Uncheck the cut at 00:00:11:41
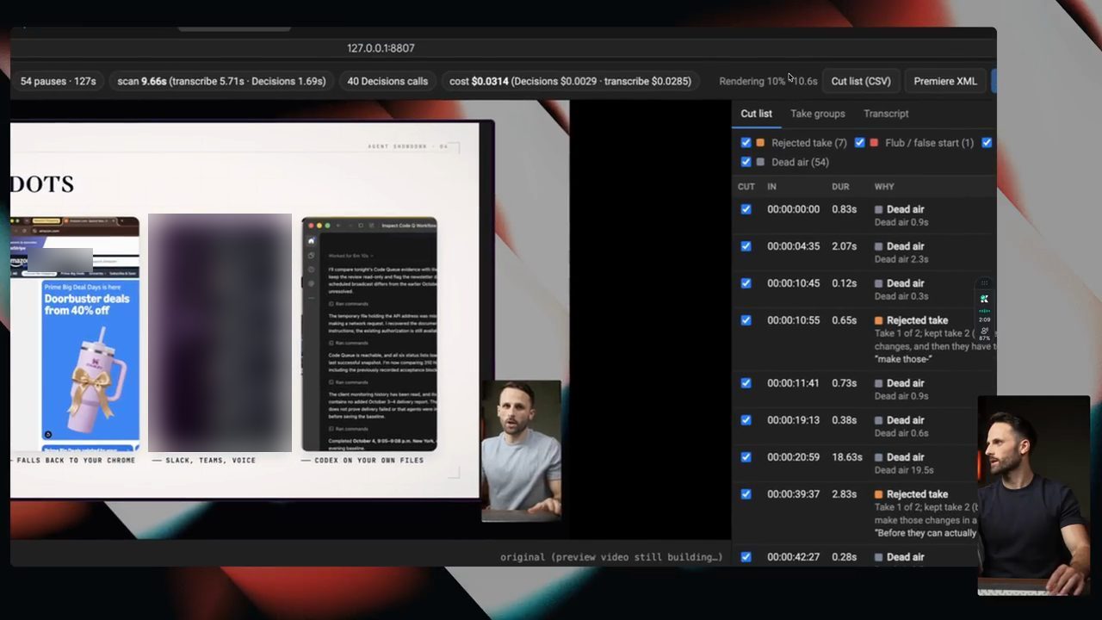1102x620 pixels. [746, 383]
